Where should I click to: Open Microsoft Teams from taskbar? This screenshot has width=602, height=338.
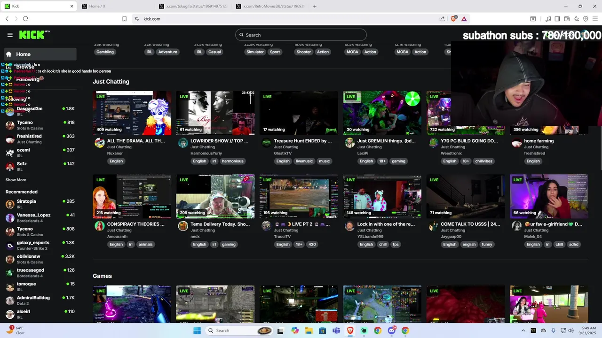336,330
